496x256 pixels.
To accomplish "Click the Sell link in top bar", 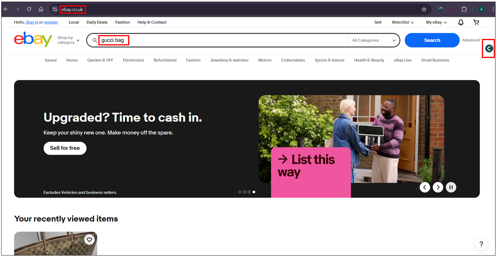I will tap(378, 23).
